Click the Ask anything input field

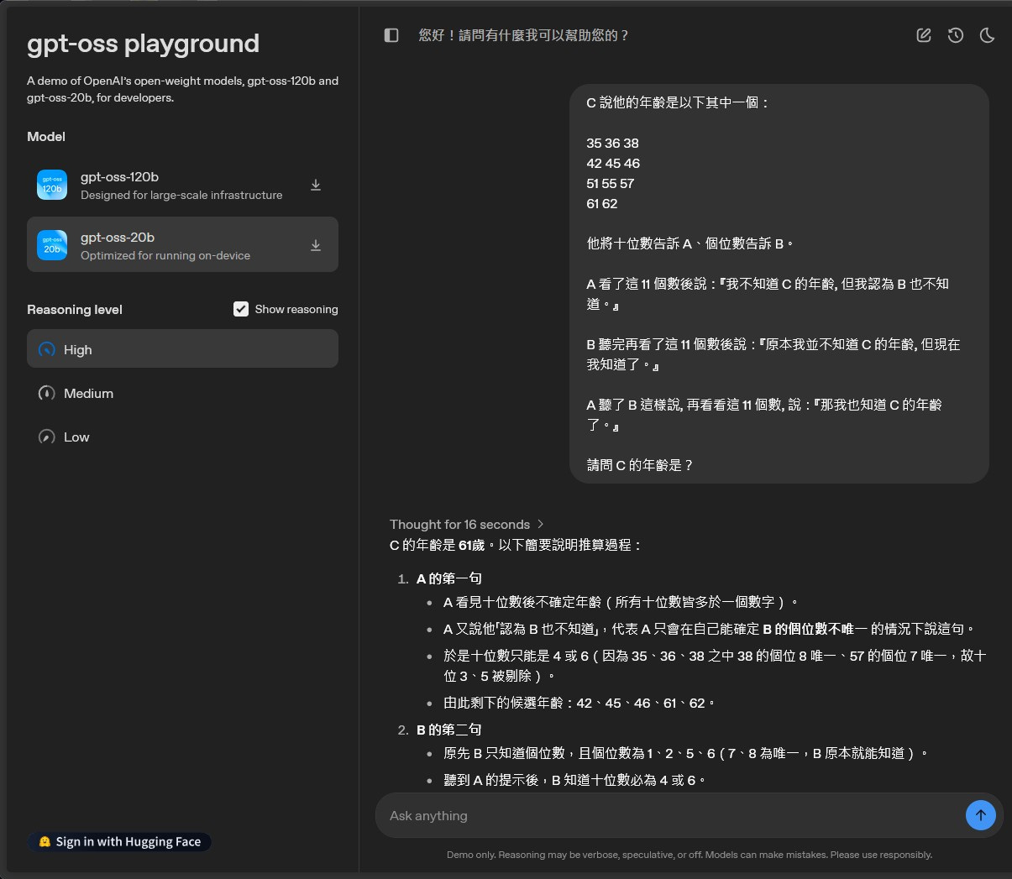click(672, 815)
